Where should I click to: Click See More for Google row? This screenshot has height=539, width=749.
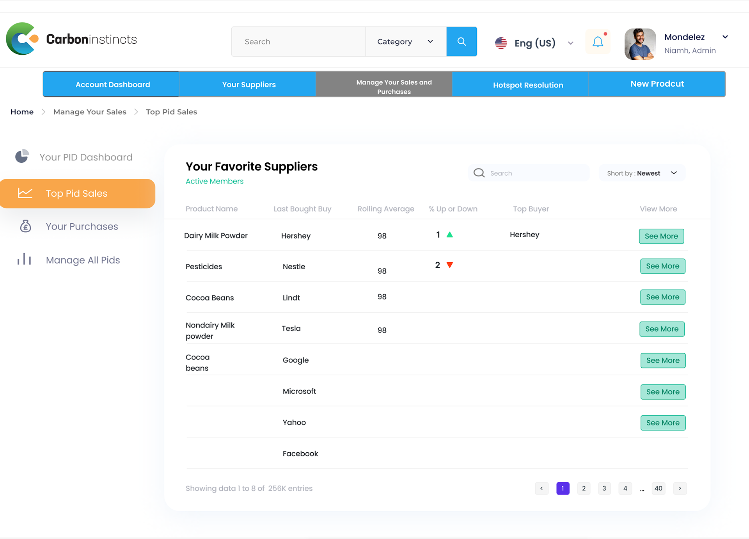pos(663,361)
